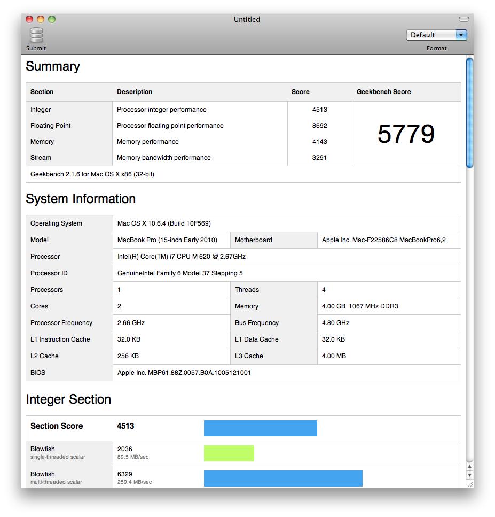
Task: Click Blowfish multi-threaded score 6329
Action: (125, 474)
